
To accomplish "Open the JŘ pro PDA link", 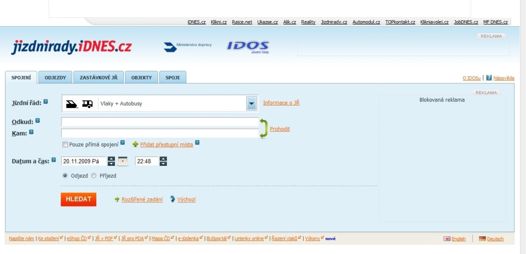I will [x=132, y=238].
